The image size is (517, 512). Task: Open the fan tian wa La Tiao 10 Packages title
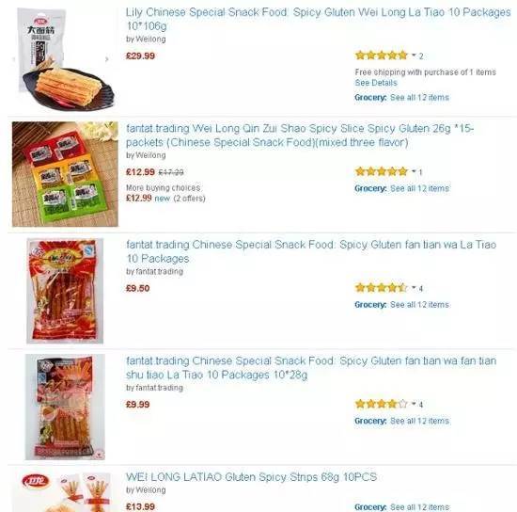tap(311, 251)
